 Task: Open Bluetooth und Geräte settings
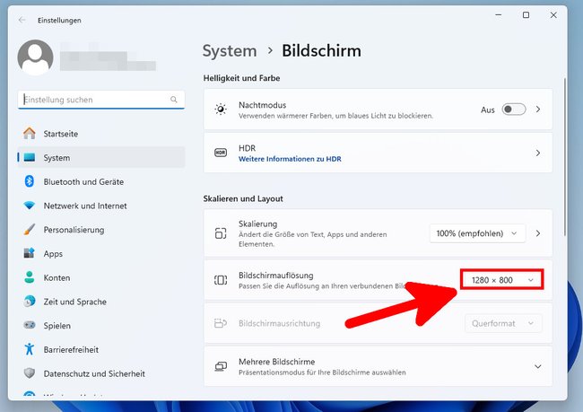[x=101, y=181]
